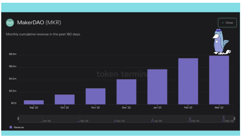242x137 pixels.
Task: Click the Nov '22 x-axis label
Action: point(95,108)
